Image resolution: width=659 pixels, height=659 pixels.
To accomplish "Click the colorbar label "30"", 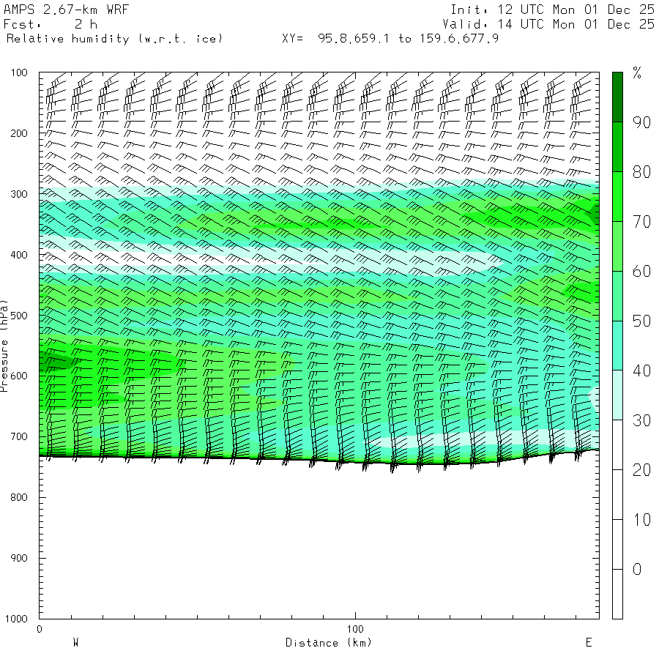I will coord(641,420).
